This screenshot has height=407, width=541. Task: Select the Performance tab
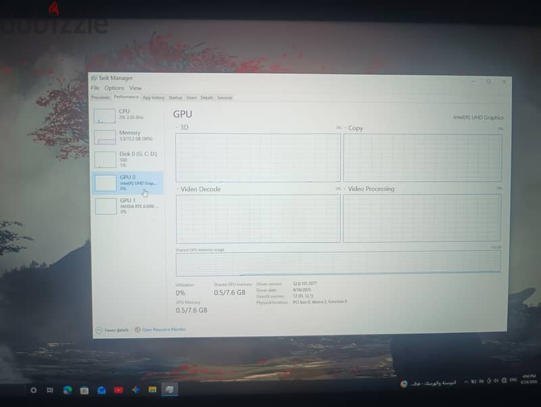[126, 97]
